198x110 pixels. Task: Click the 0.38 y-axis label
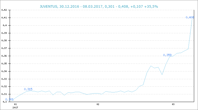(x=4, y=41)
